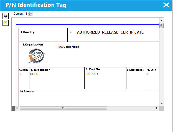
Task: Click the '4.Organization' label
Action: click(33, 45)
